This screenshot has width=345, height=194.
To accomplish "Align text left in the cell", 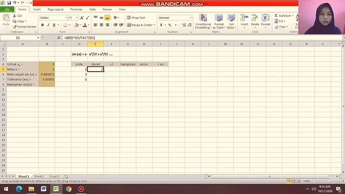I will (95, 25).
